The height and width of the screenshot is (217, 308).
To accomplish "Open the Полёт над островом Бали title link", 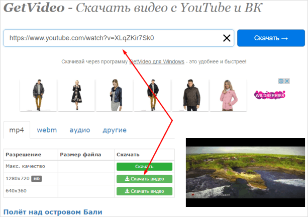I will click(x=53, y=212).
